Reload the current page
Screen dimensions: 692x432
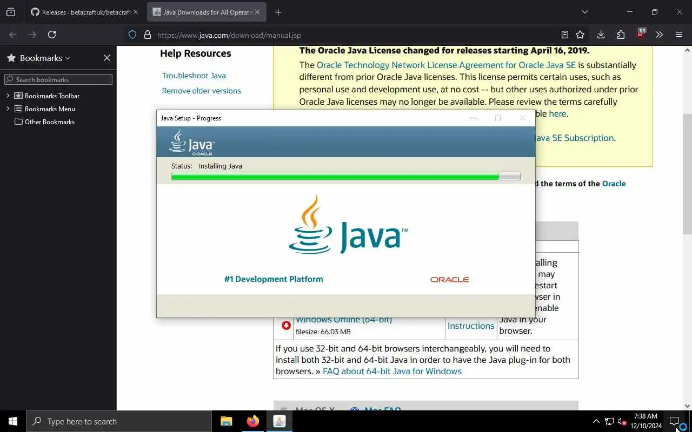52,35
